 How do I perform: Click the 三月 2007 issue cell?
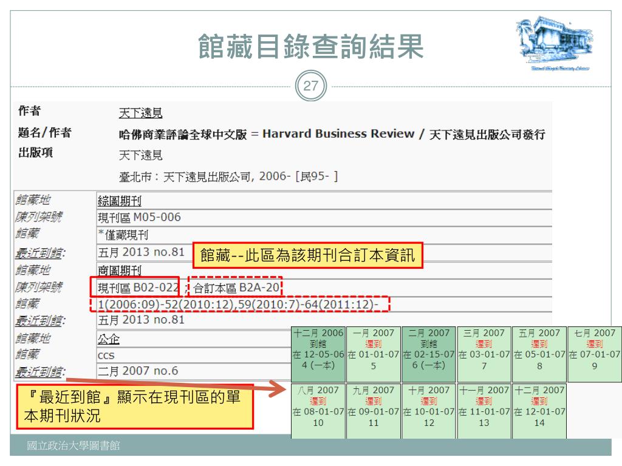tap(484, 354)
